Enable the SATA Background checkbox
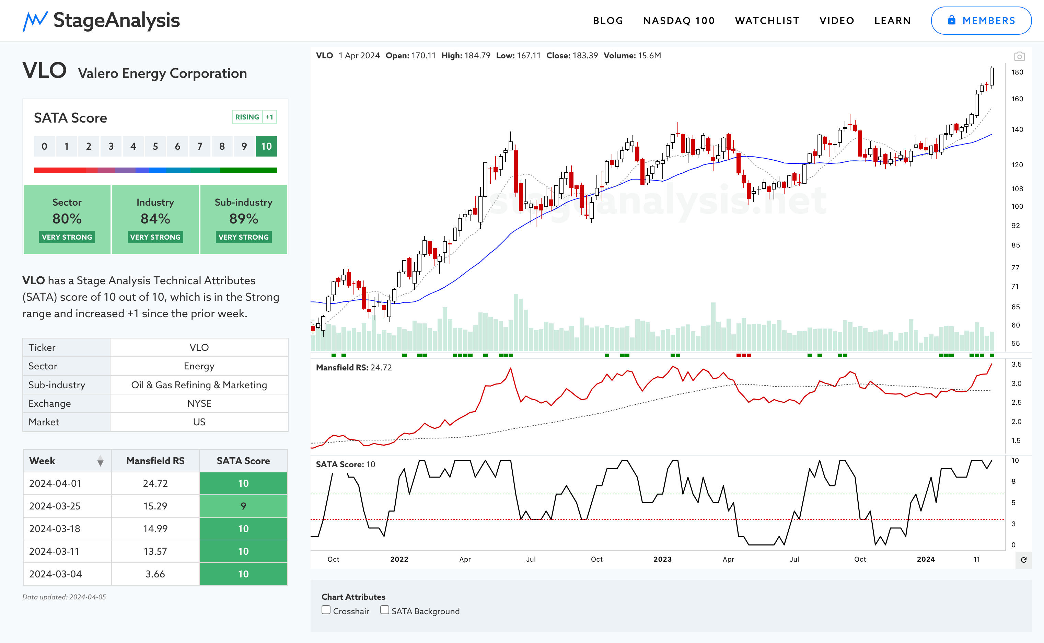 tap(385, 610)
